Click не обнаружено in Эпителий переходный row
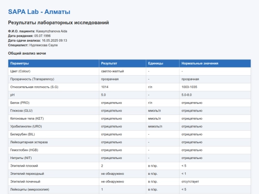The image size is (259, 194). pyautogui.click(x=113, y=174)
